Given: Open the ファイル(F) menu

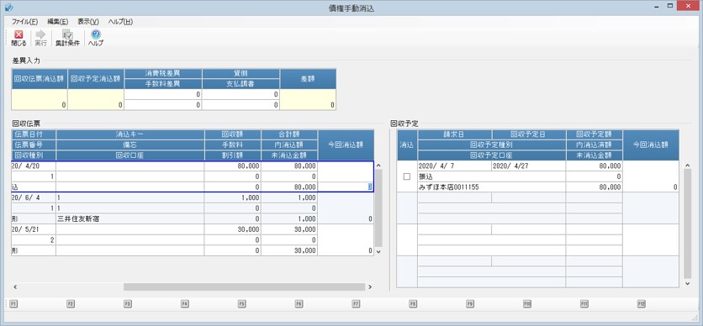Looking at the screenshot, I should (x=24, y=22).
